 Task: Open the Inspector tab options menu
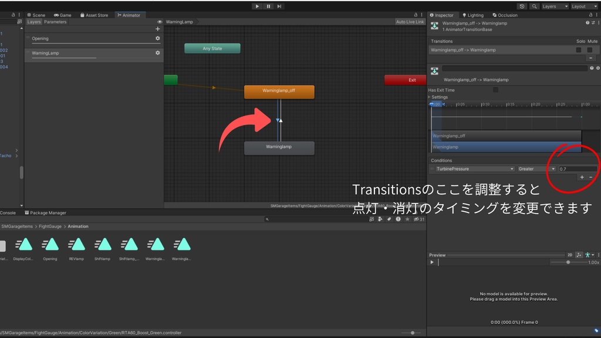click(596, 15)
